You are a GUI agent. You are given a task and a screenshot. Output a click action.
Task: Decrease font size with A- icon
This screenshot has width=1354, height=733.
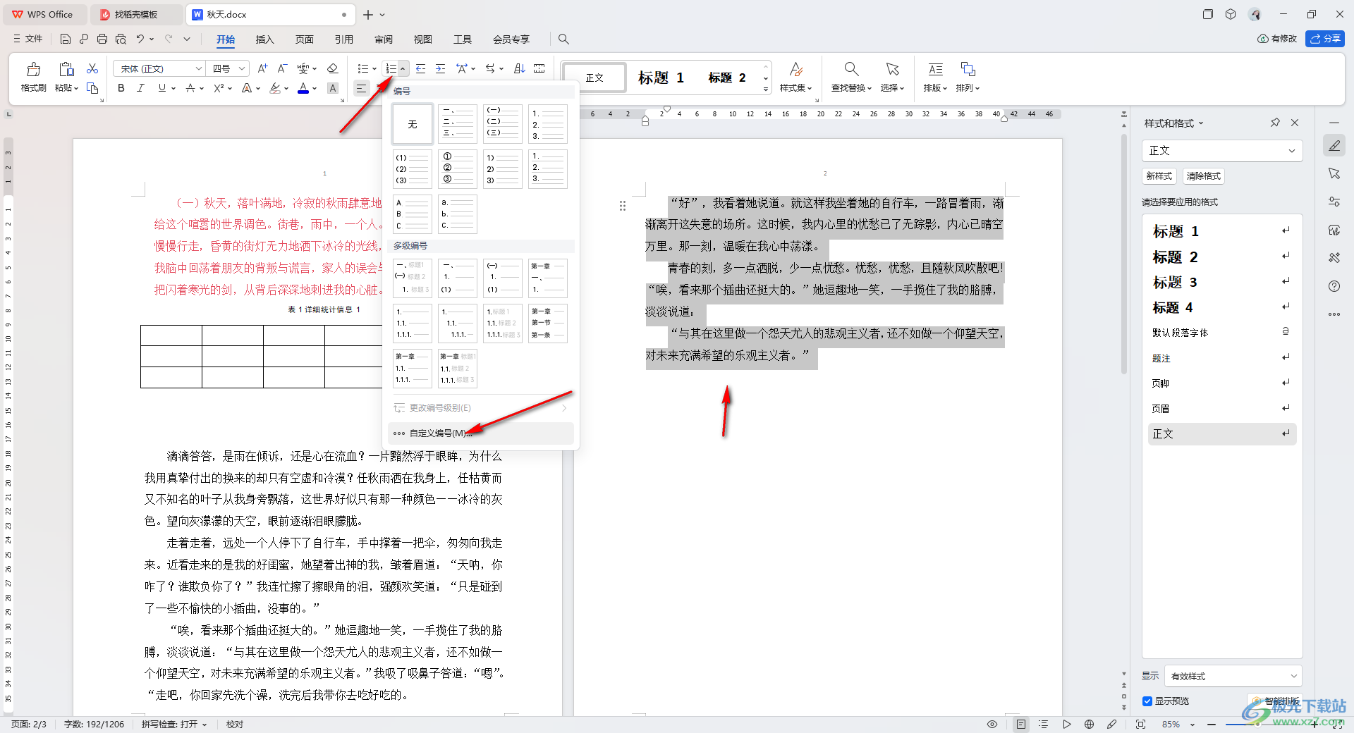[x=282, y=68]
